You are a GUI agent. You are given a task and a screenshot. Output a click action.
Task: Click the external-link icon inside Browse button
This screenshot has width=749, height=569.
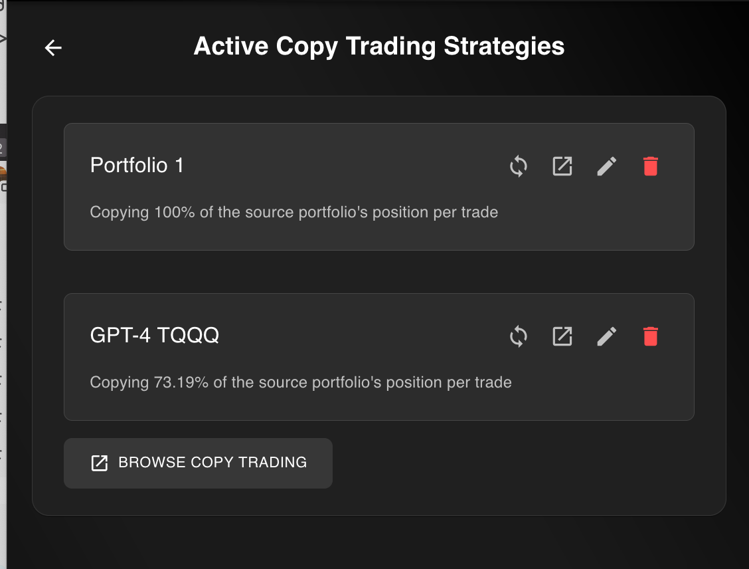tap(100, 463)
